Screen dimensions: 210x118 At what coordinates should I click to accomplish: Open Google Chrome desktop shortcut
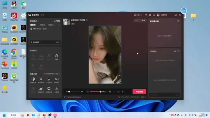pyautogui.click(x=14, y=54)
